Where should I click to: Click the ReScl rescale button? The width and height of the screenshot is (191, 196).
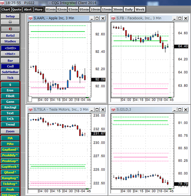(10, 36)
